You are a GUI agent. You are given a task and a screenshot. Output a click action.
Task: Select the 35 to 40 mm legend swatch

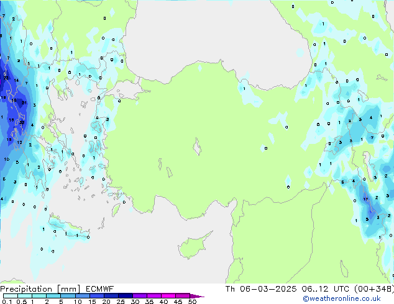coord(153,296)
